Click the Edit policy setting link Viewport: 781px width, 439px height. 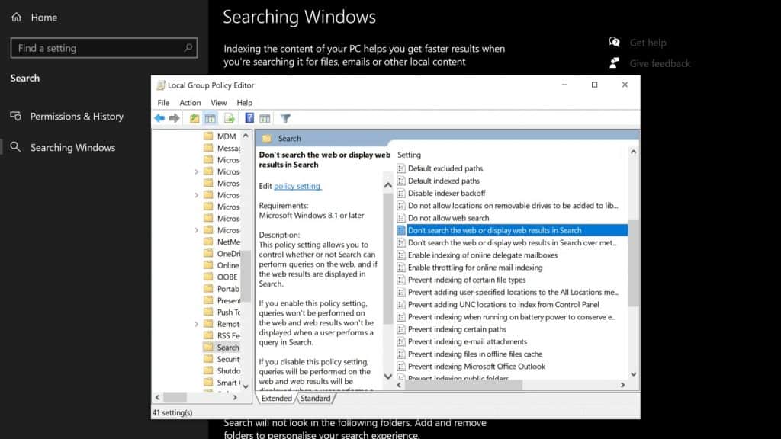pos(297,186)
